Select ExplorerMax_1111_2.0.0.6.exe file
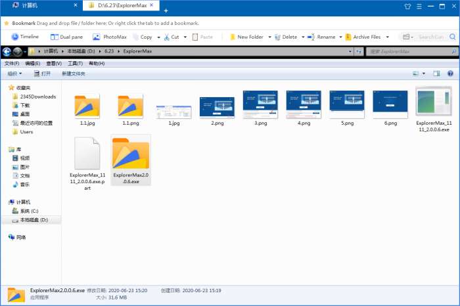This screenshot has height=306, width=460. point(434,109)
